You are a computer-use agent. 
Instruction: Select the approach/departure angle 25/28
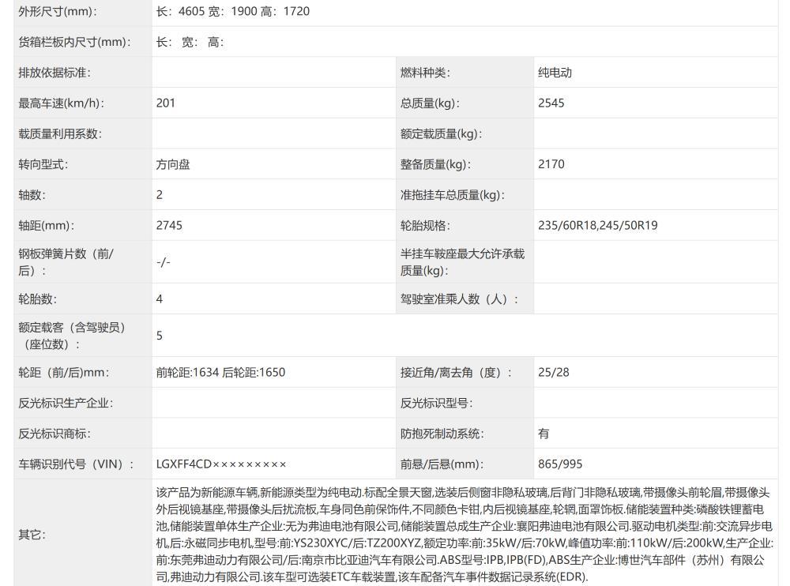553,373
